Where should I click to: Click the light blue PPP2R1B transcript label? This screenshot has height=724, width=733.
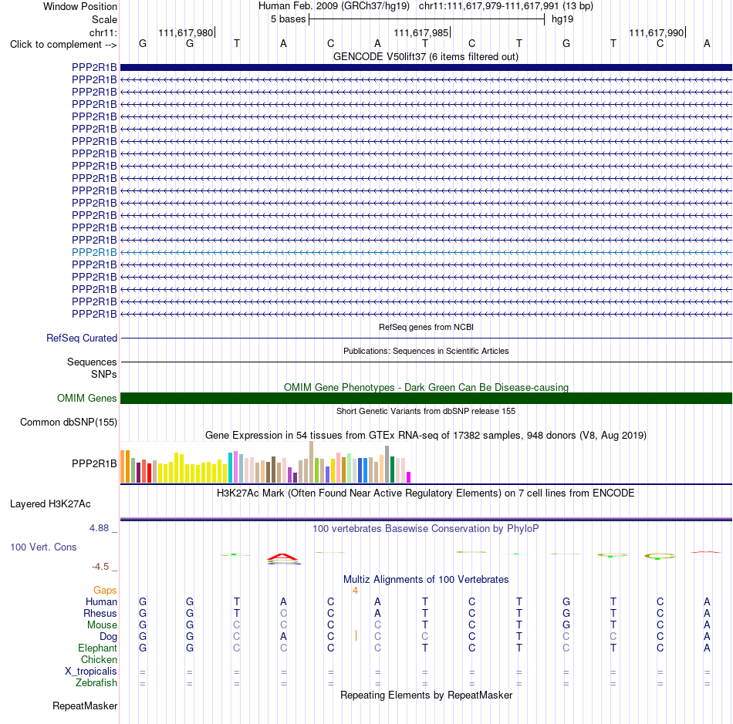pos(94,252)
